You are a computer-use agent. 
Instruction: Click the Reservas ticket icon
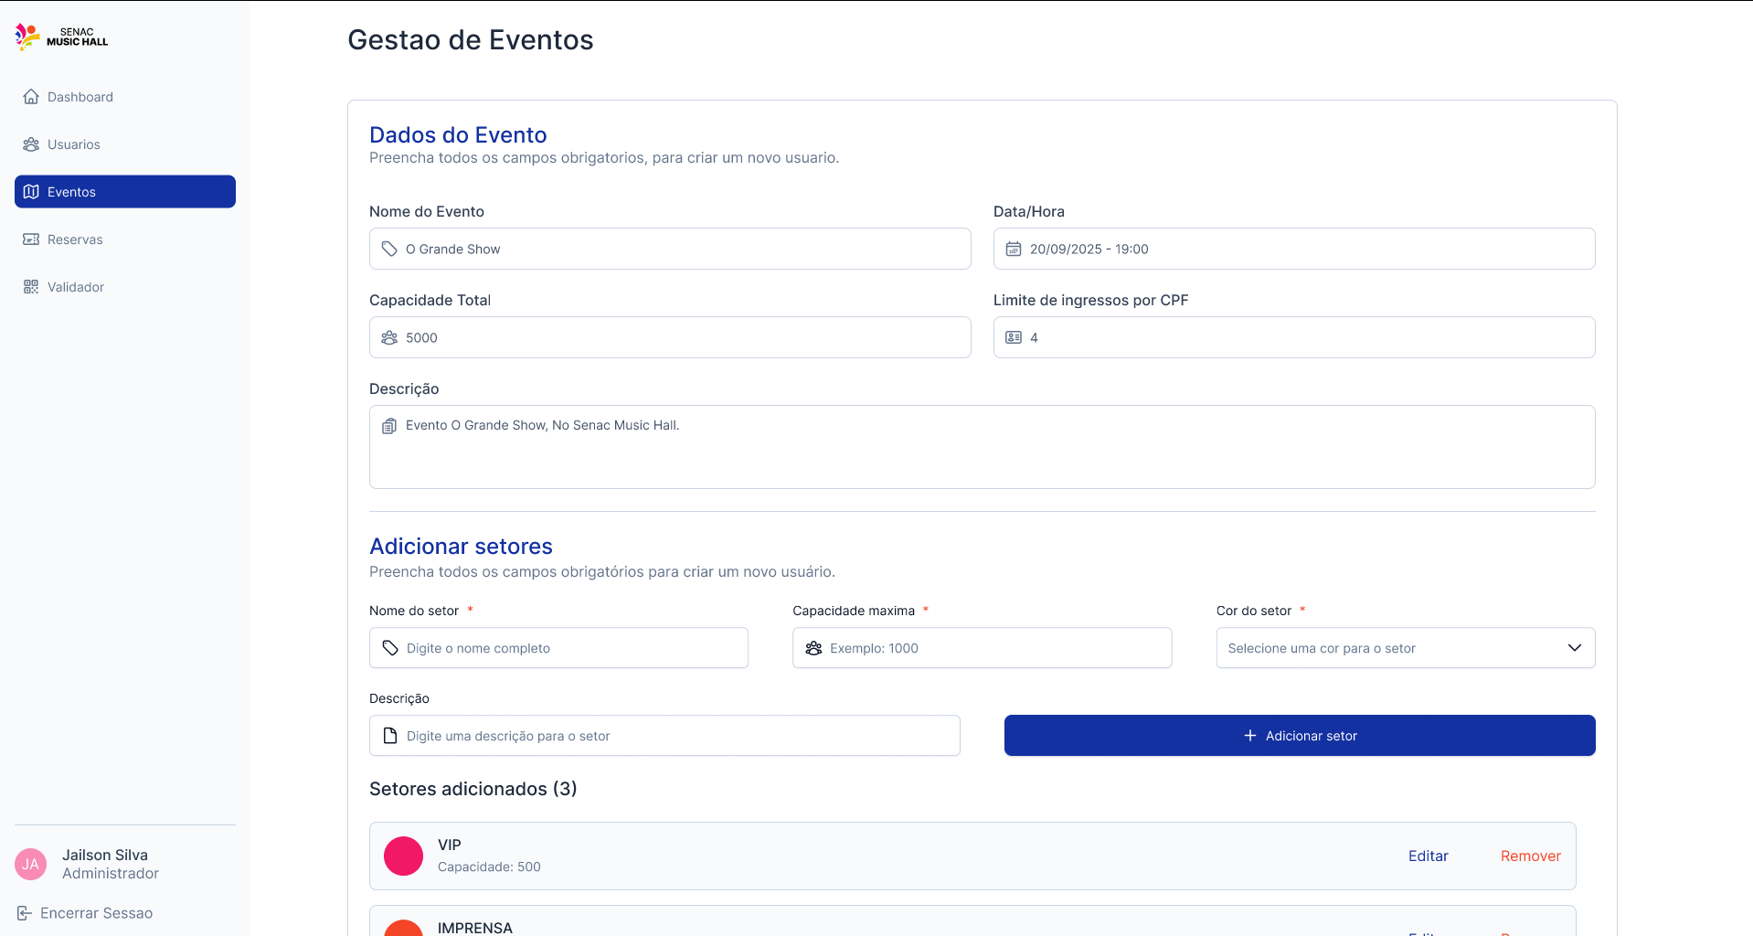[31, 239]
